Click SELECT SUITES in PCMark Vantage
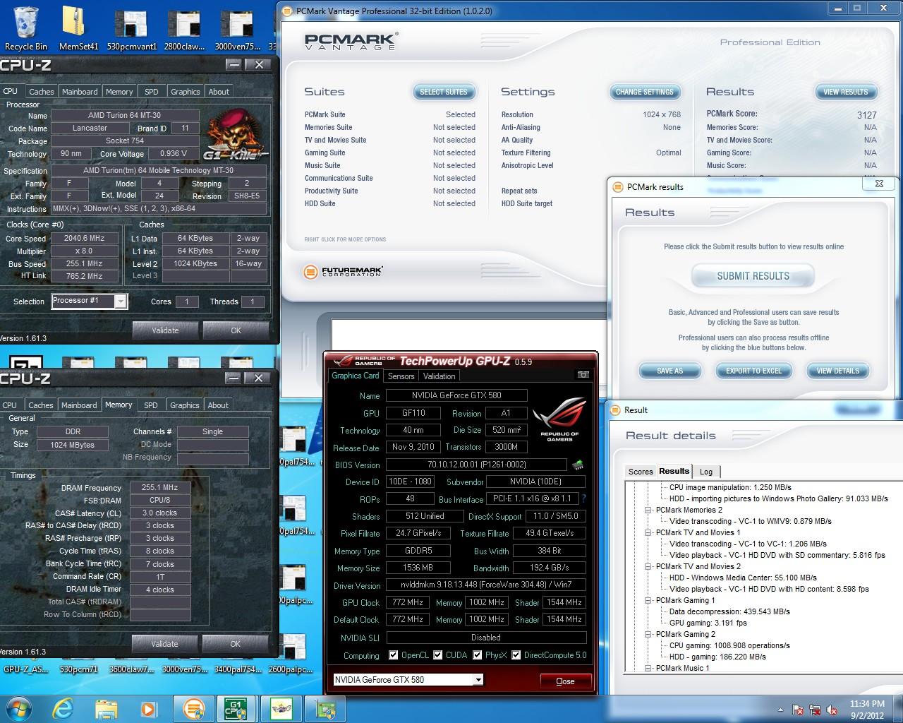903x723 pixels. 444,92
